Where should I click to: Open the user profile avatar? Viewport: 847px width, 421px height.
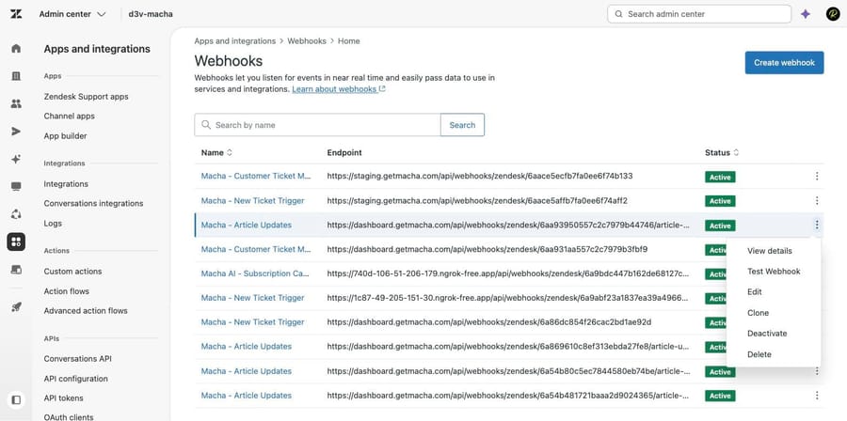click(833, 14)
